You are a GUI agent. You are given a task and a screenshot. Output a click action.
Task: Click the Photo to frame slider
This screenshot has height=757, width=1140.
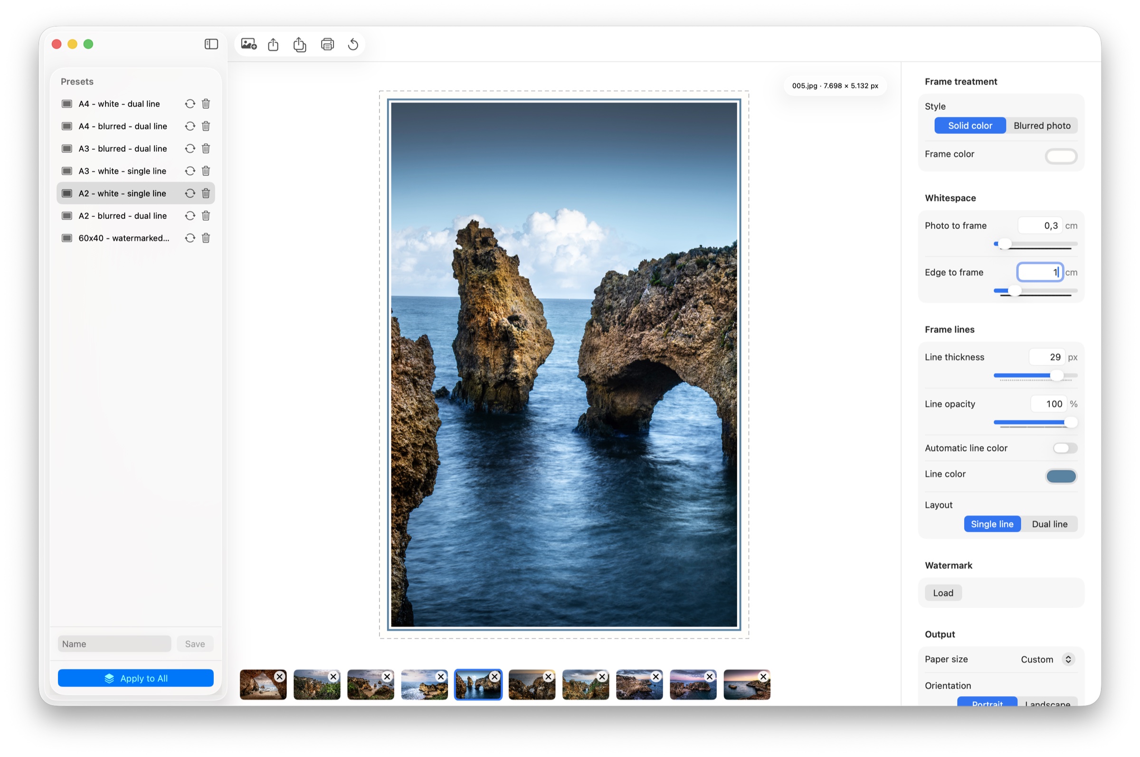point(1035,244)
